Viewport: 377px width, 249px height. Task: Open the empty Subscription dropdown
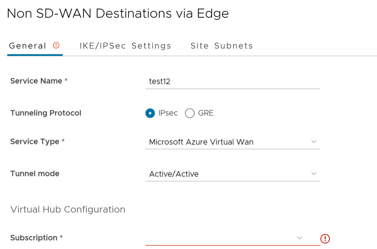pyautogui.click(x=221, y=238)
